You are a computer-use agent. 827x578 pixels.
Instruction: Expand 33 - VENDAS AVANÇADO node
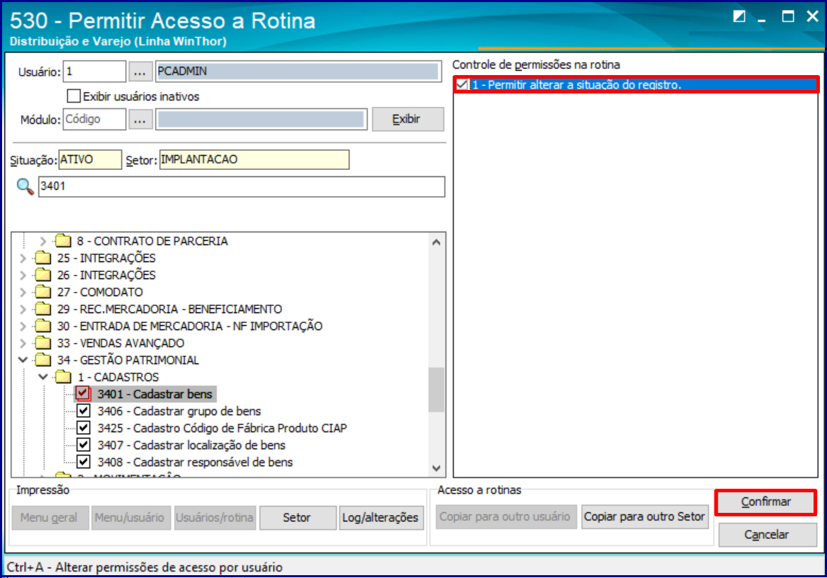coord(23,344)
